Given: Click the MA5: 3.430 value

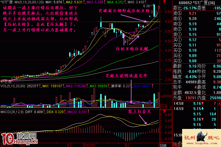Looking at the screenshot, I should click(137, 2).
